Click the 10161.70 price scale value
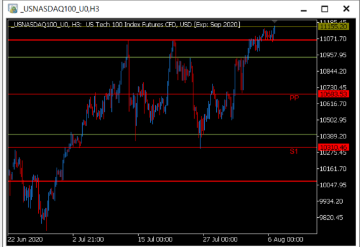The width and height of the screenshot is (360, 247). click(x=333, y=169)
